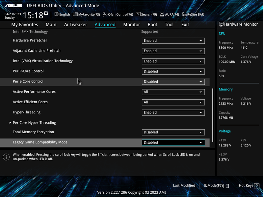Open Hyper-Threading setting dropdown
This screenshot has height=197, width=263.
click(x=173, y=112)
